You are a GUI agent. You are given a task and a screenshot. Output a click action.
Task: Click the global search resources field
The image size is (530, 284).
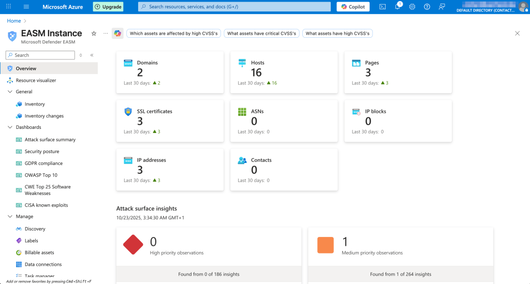point(234,7)
